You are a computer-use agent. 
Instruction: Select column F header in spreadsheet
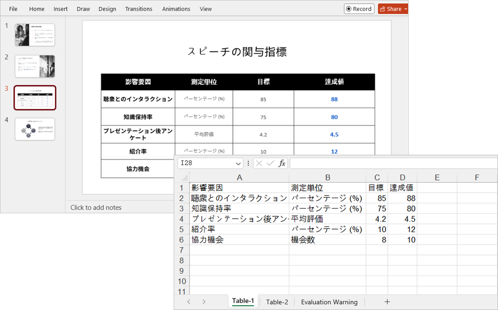click(477, 177)
